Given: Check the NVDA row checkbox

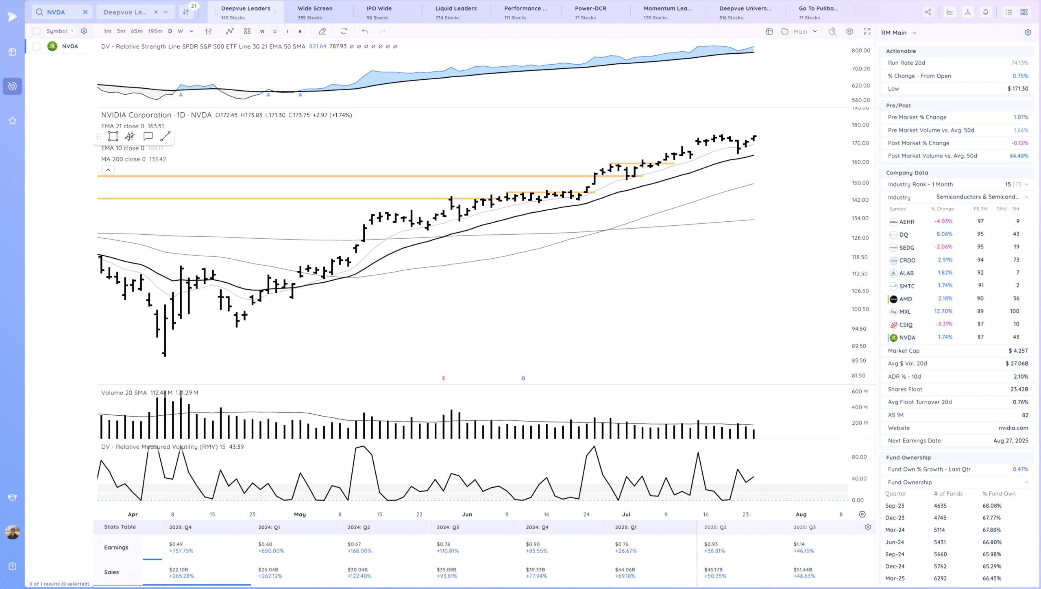Looking at the screenshot, I should [37, 46].
